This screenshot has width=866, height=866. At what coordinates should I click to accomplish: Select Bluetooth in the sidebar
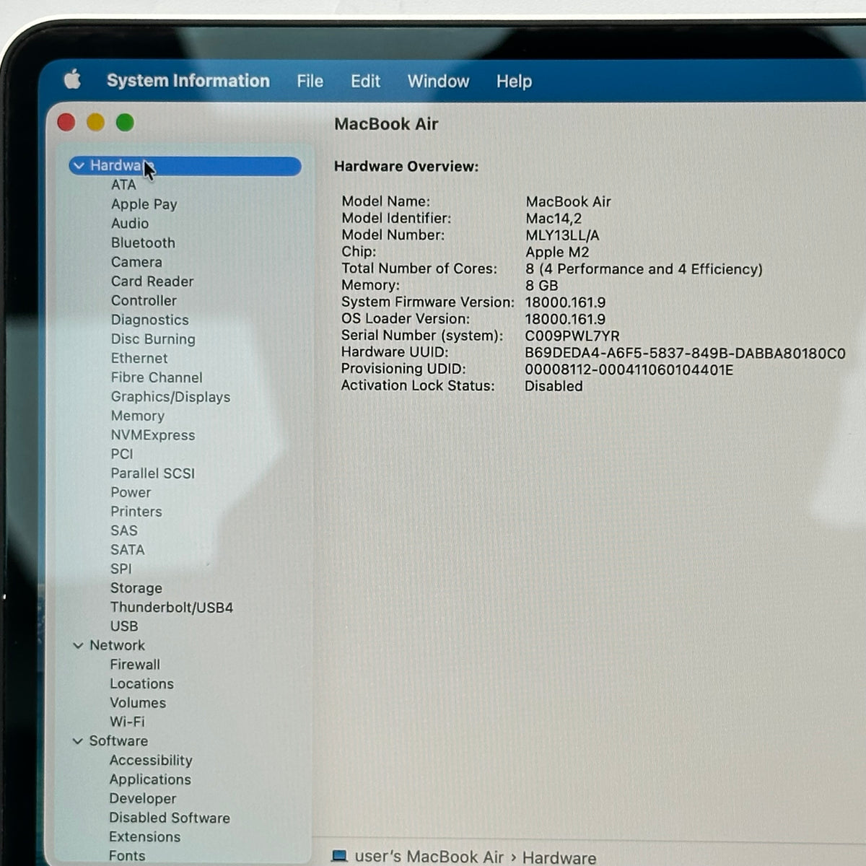click(143, 243)
